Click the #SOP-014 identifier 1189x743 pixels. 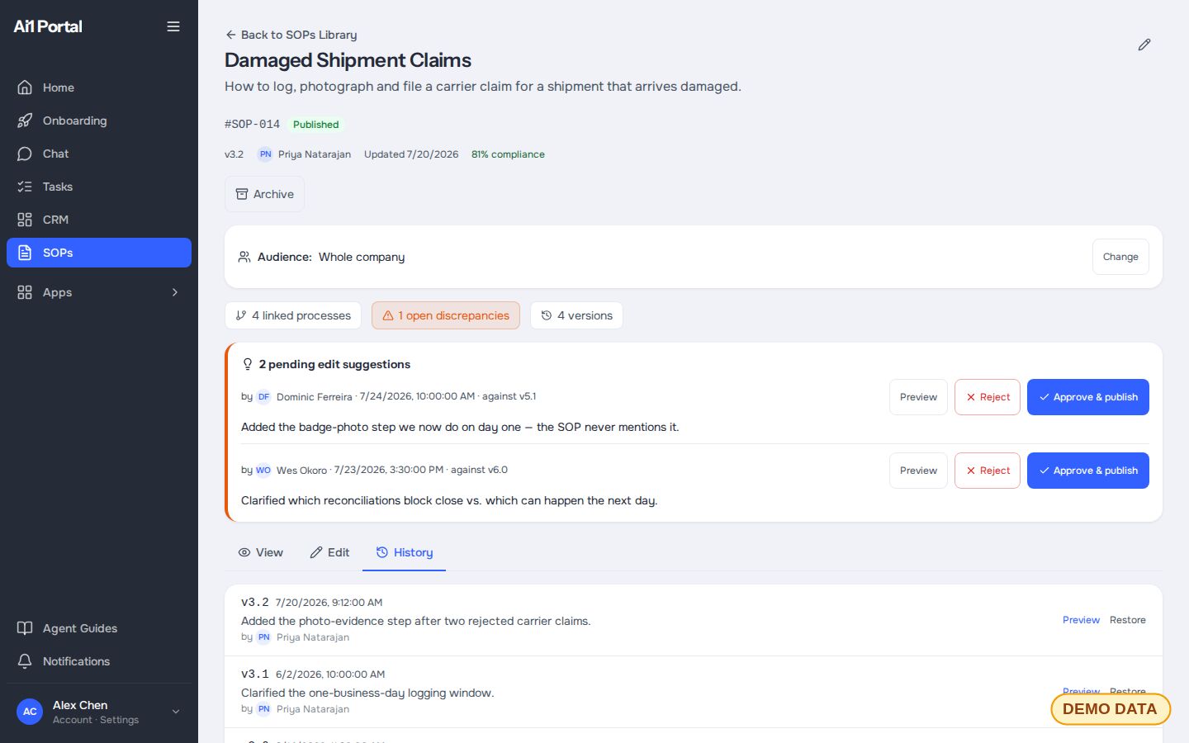pos(252,125)
